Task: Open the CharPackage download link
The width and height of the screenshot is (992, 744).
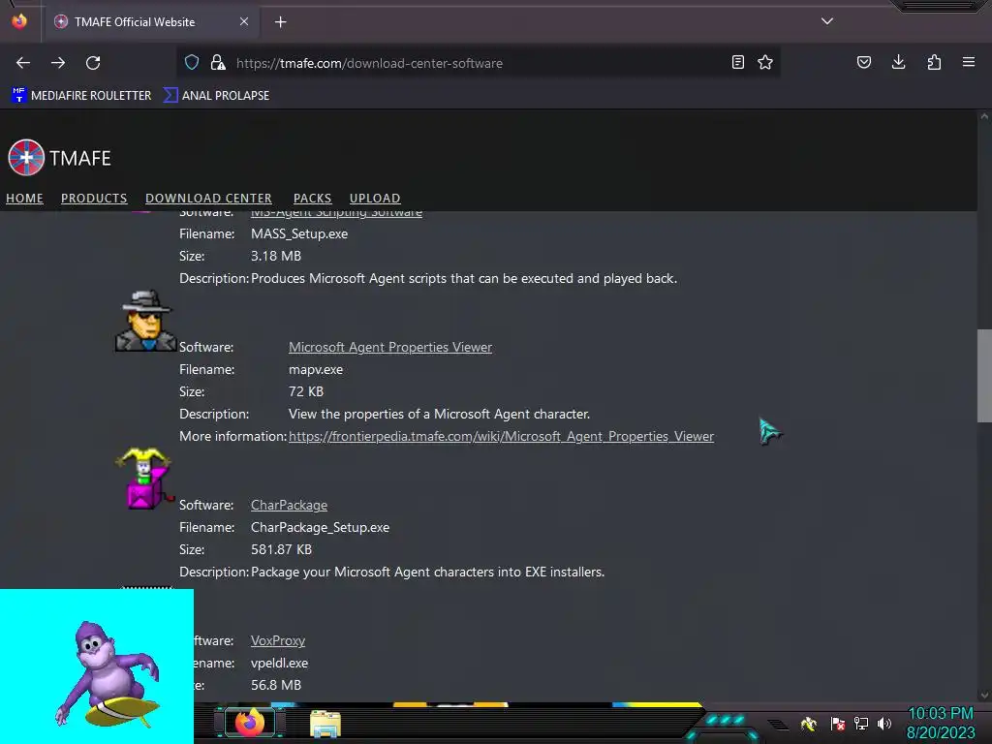Action: tap(289, 506)
